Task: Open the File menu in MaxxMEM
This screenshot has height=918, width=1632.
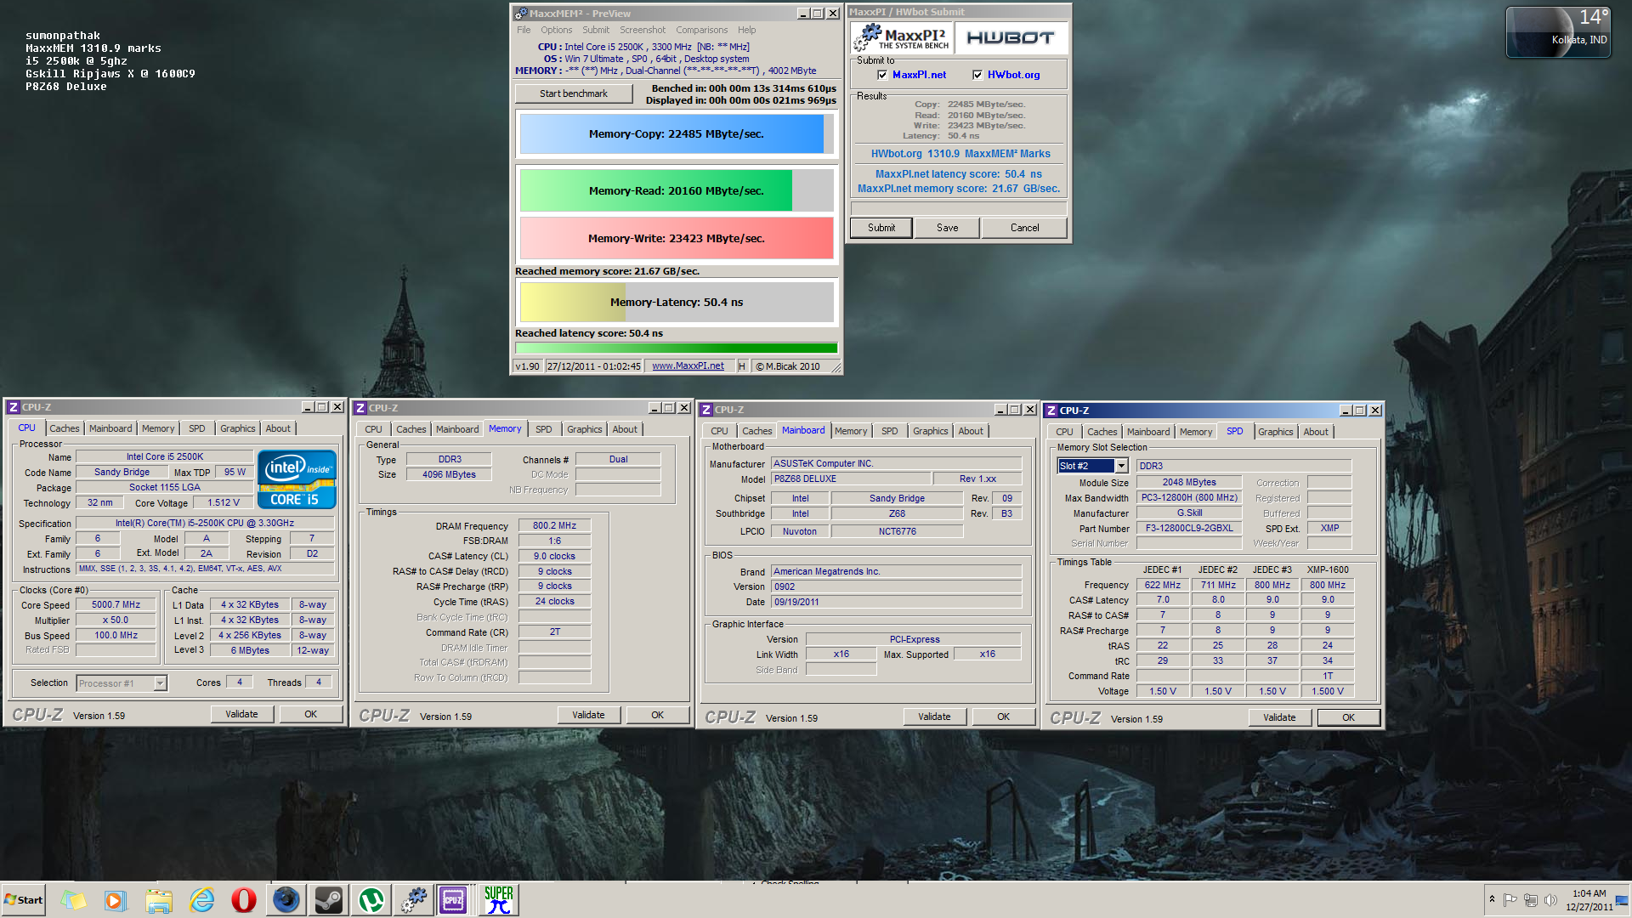Action: pyautogui.click(x=524, y=30)
